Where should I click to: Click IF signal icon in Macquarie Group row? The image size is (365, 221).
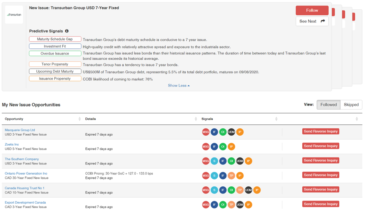[214, 132]
